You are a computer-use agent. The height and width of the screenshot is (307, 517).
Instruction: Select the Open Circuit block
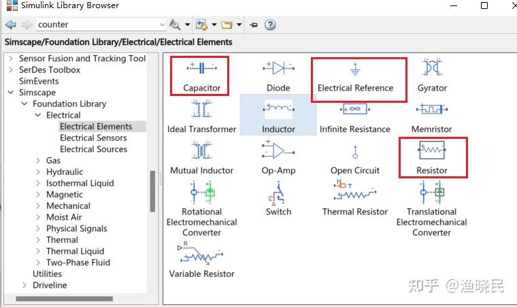click(x=355, y=159)
